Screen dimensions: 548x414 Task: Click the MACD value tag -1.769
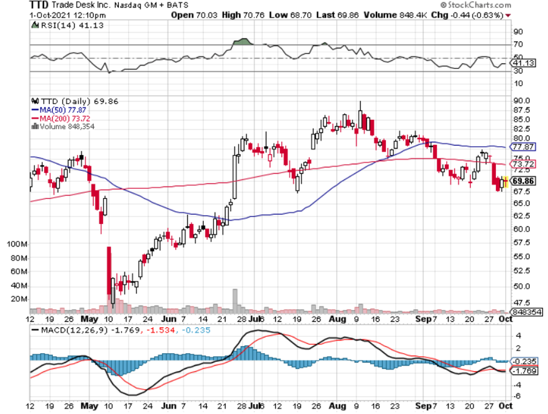tap(523, 371)
